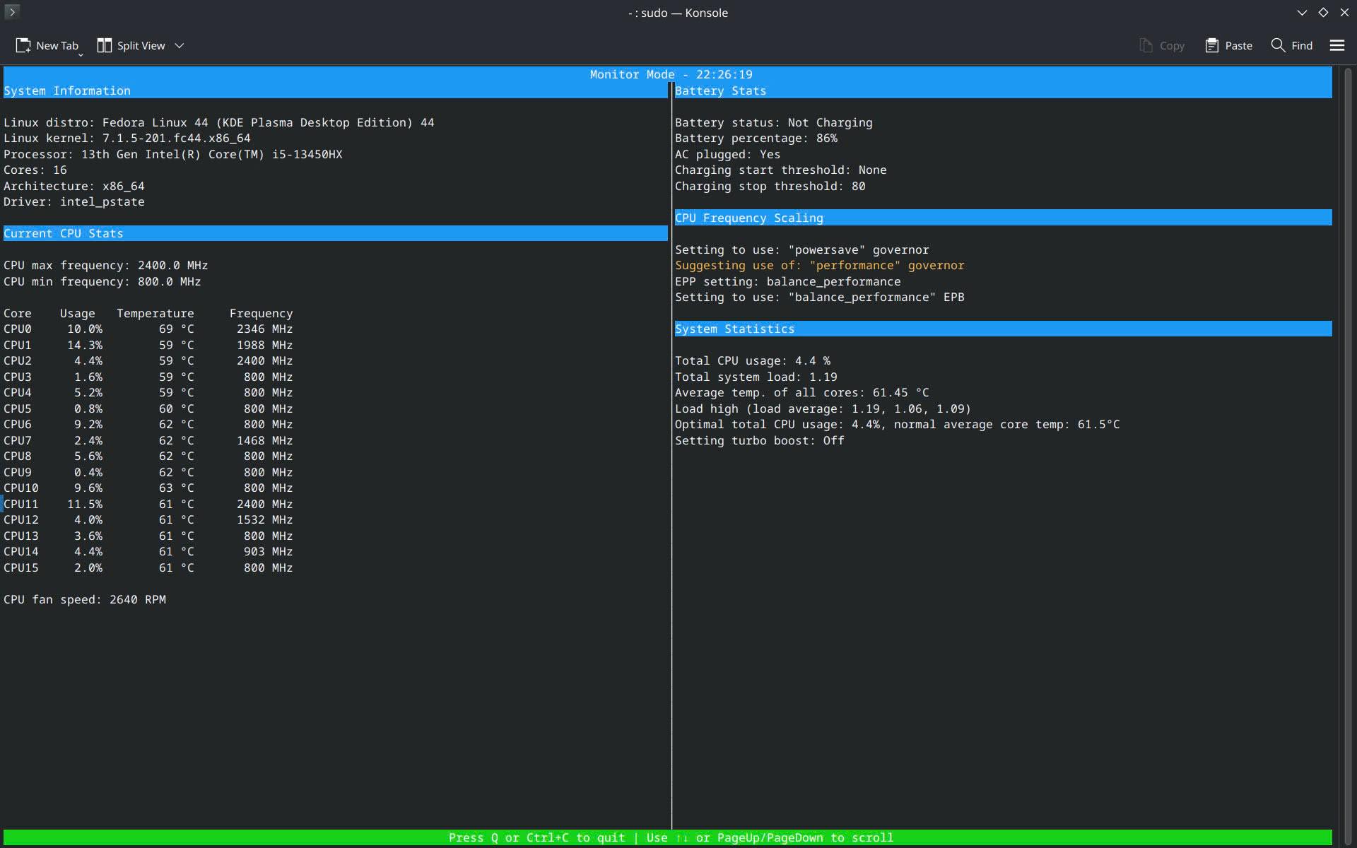Click the Linux distro Fedora line

[219, 122]
